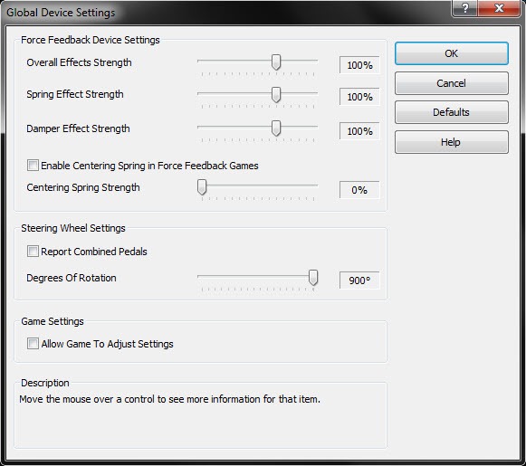Restore settings with Defaults button
Image resolution: width=526 pixels, height=466 pixels.
[x=451, y=112]
